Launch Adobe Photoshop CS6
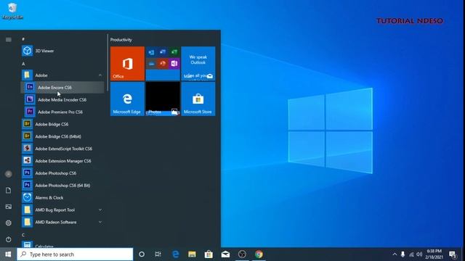465x261 pixels. [x=62, y=173]
